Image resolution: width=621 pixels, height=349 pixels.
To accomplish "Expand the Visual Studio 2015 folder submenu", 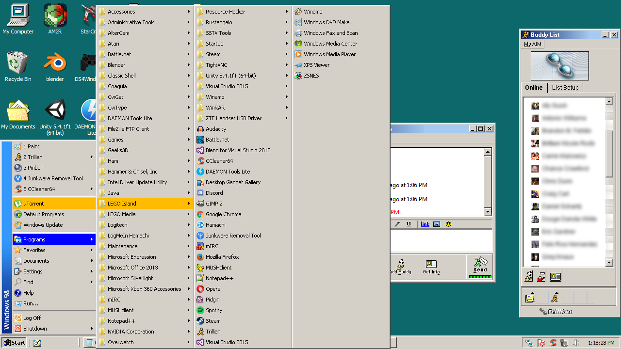I will [243, 86].
